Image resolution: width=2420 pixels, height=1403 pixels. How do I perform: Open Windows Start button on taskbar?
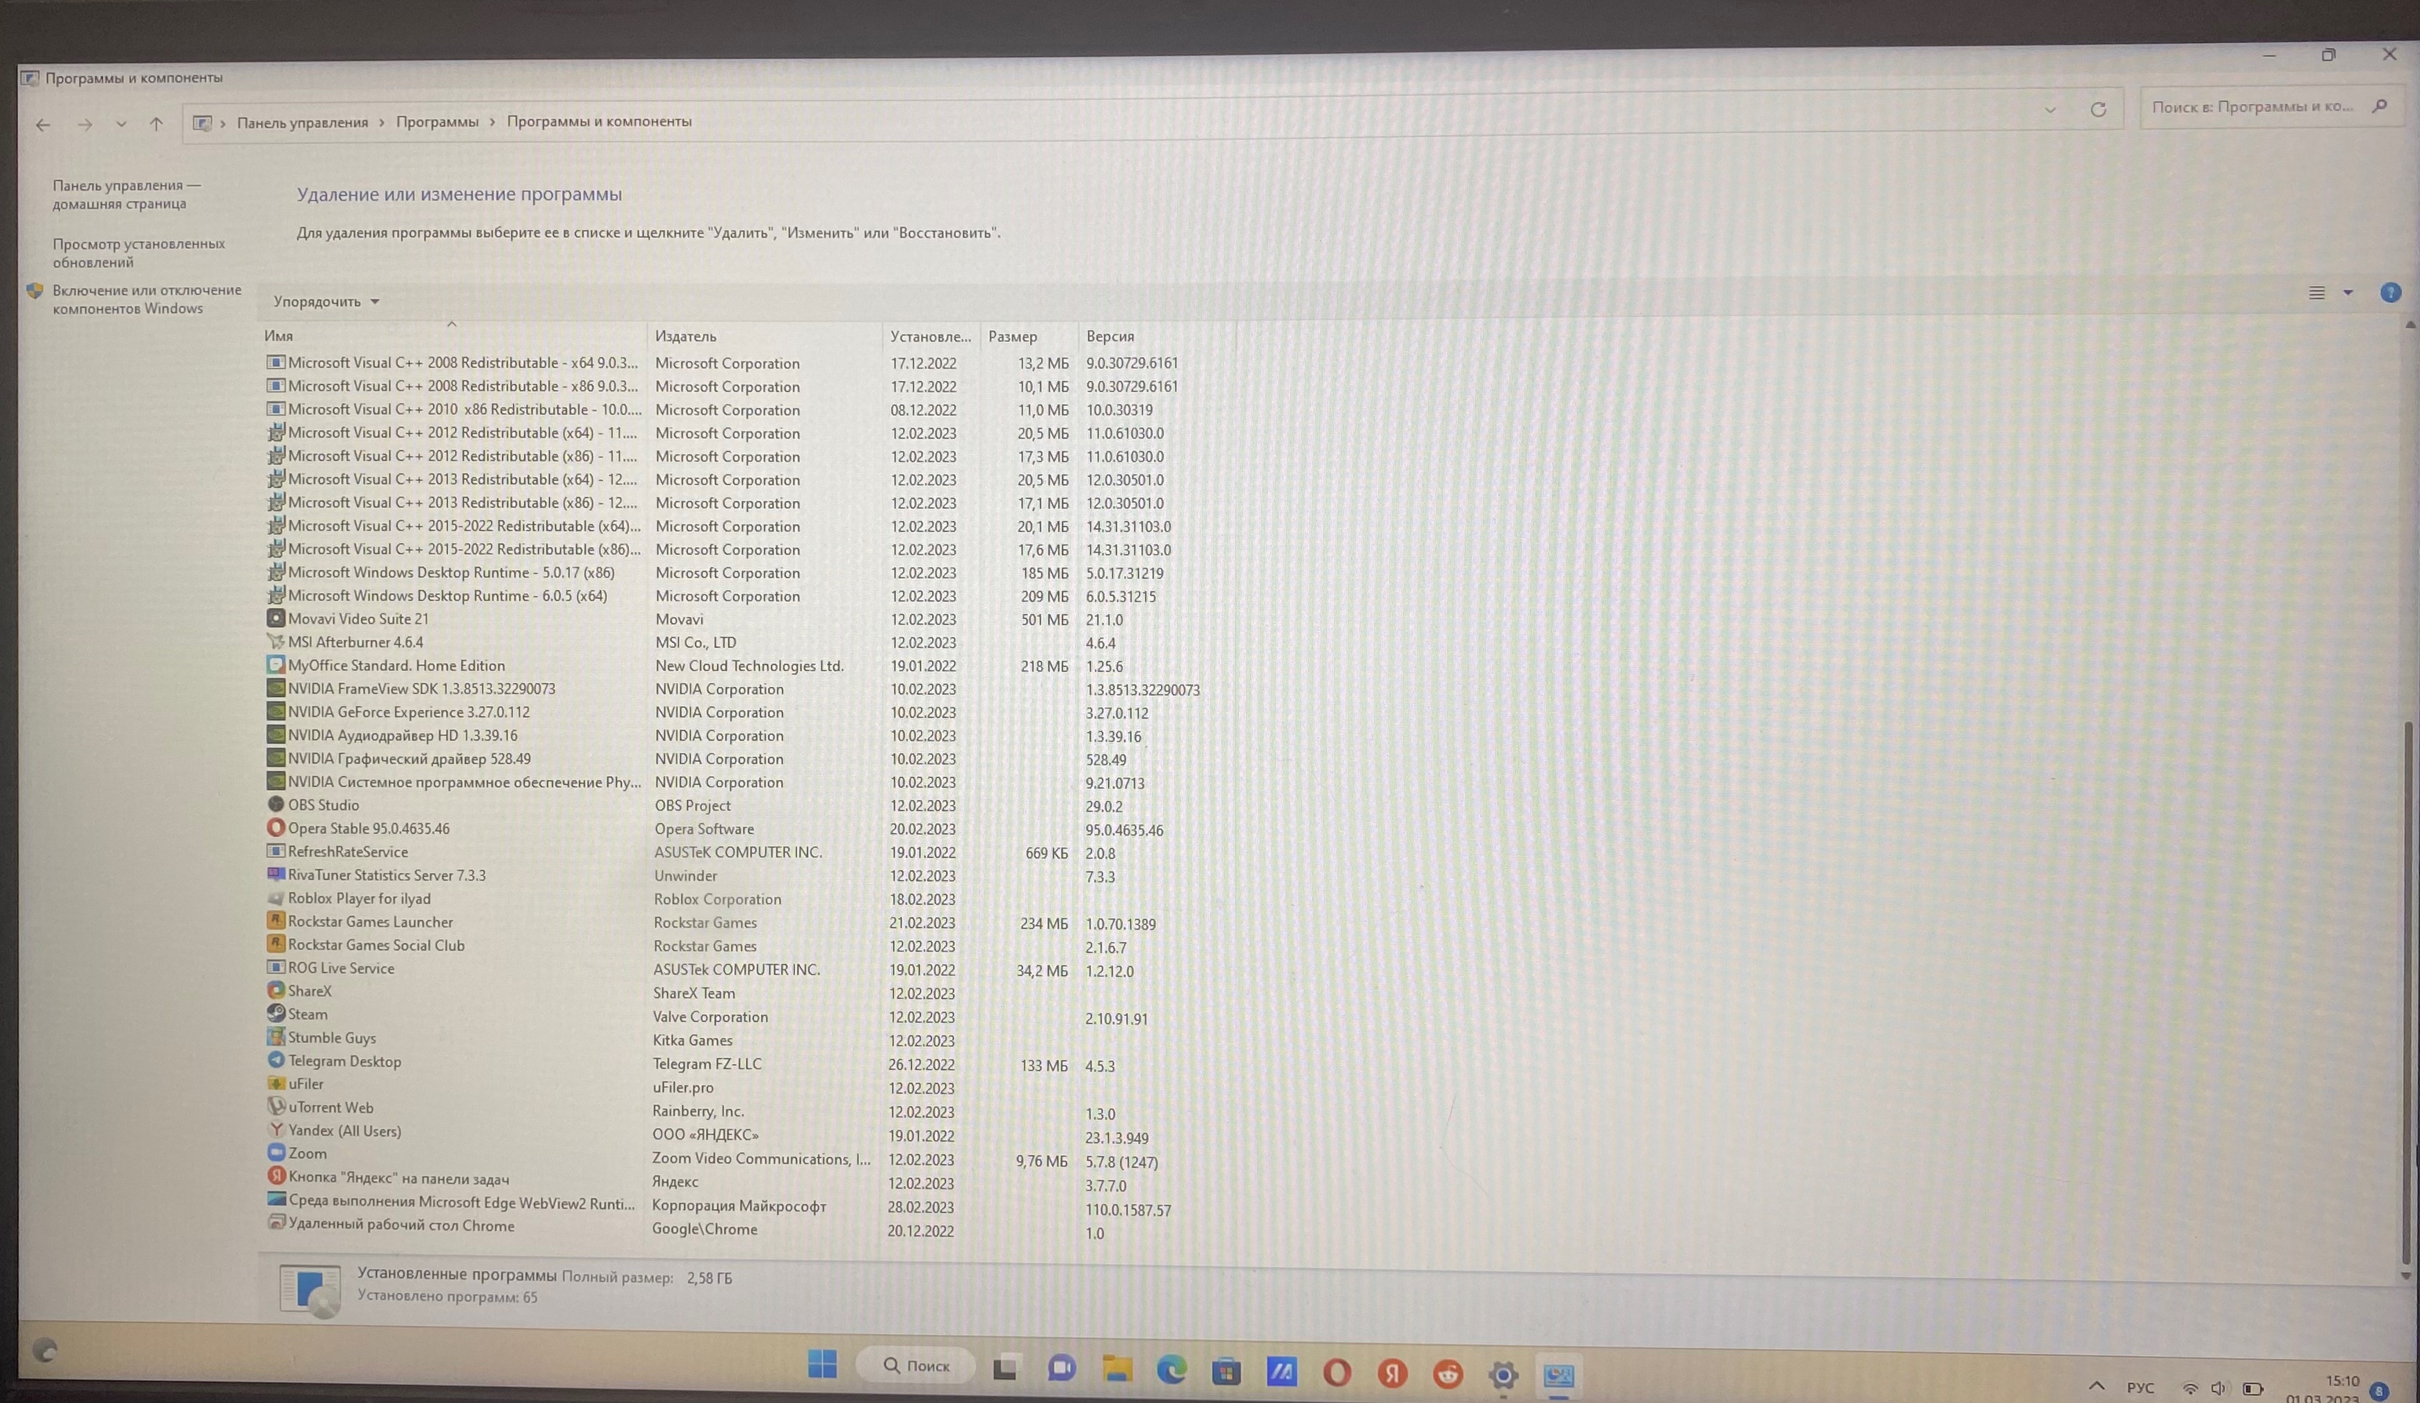pyautogui.click(x=822, y=1363)
